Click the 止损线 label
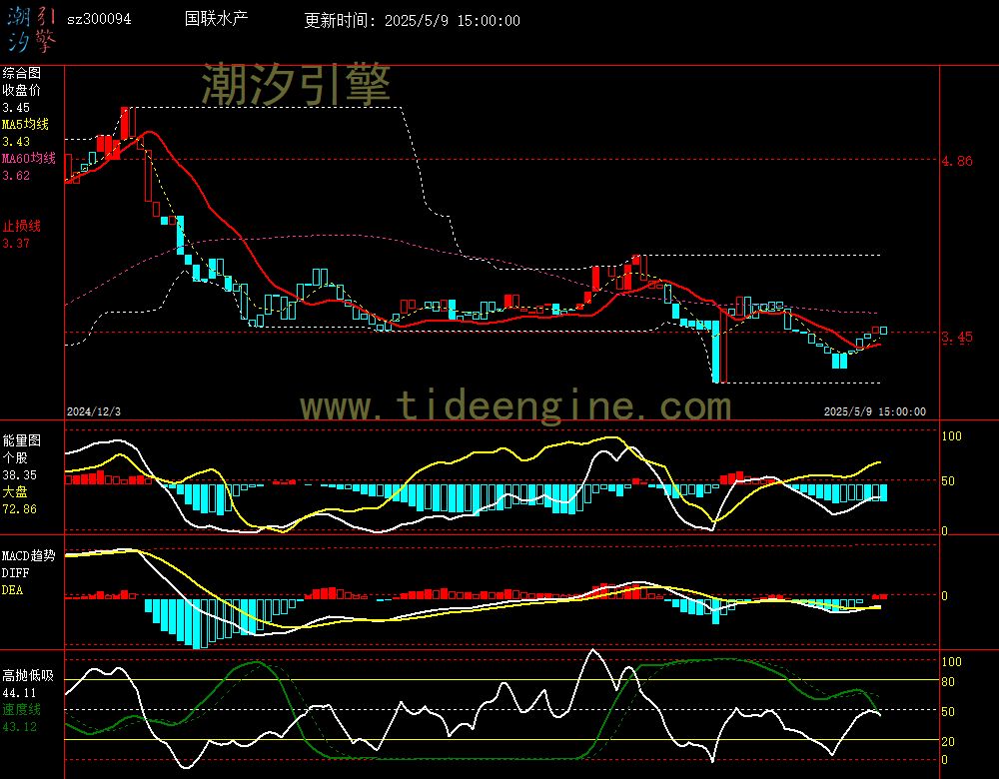The image size is (999, 779). (22, 226)
